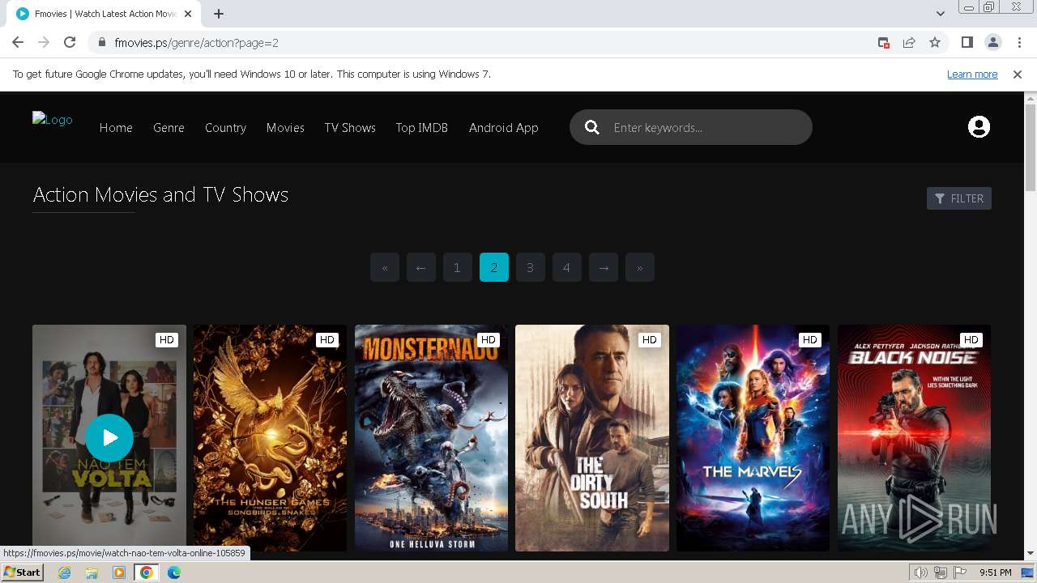Jump to last page with double-right arrow
The width and height of the screenshot is (1037, 583).
coord(640,267)
